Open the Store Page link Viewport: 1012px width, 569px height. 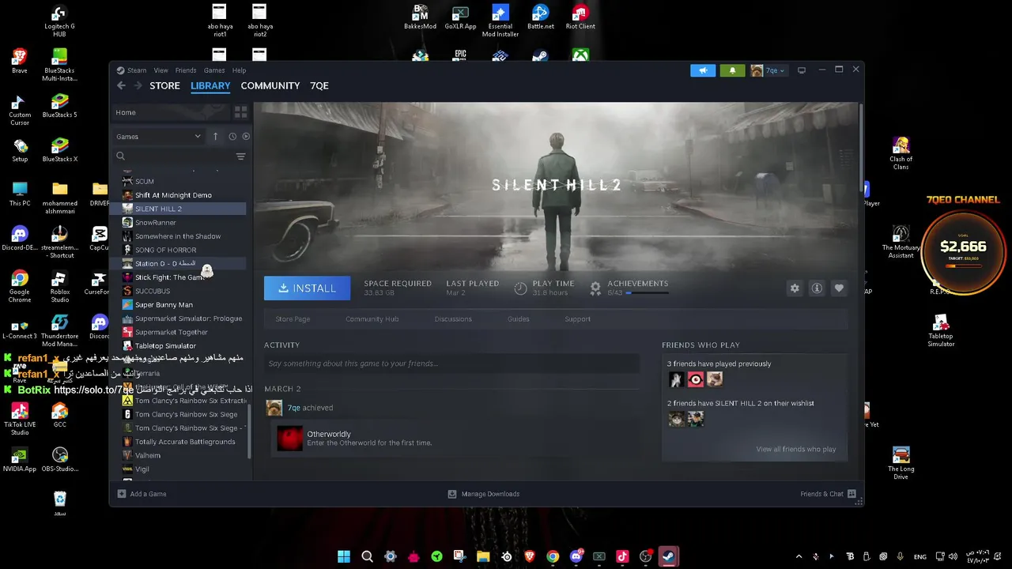293,319
